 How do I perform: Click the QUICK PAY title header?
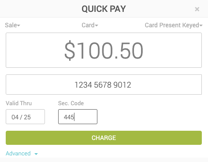pos(104,9)
